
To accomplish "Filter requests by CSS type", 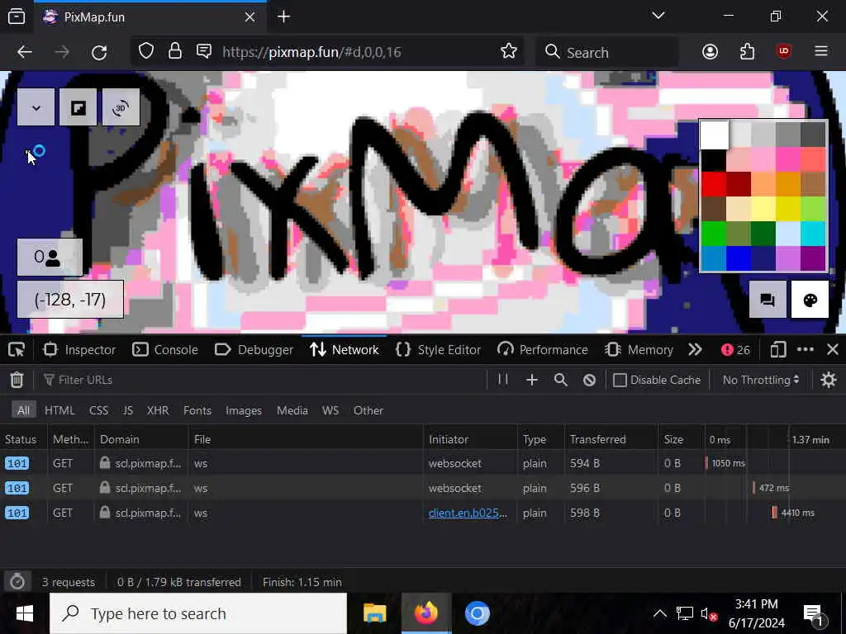I will (98, 410).
